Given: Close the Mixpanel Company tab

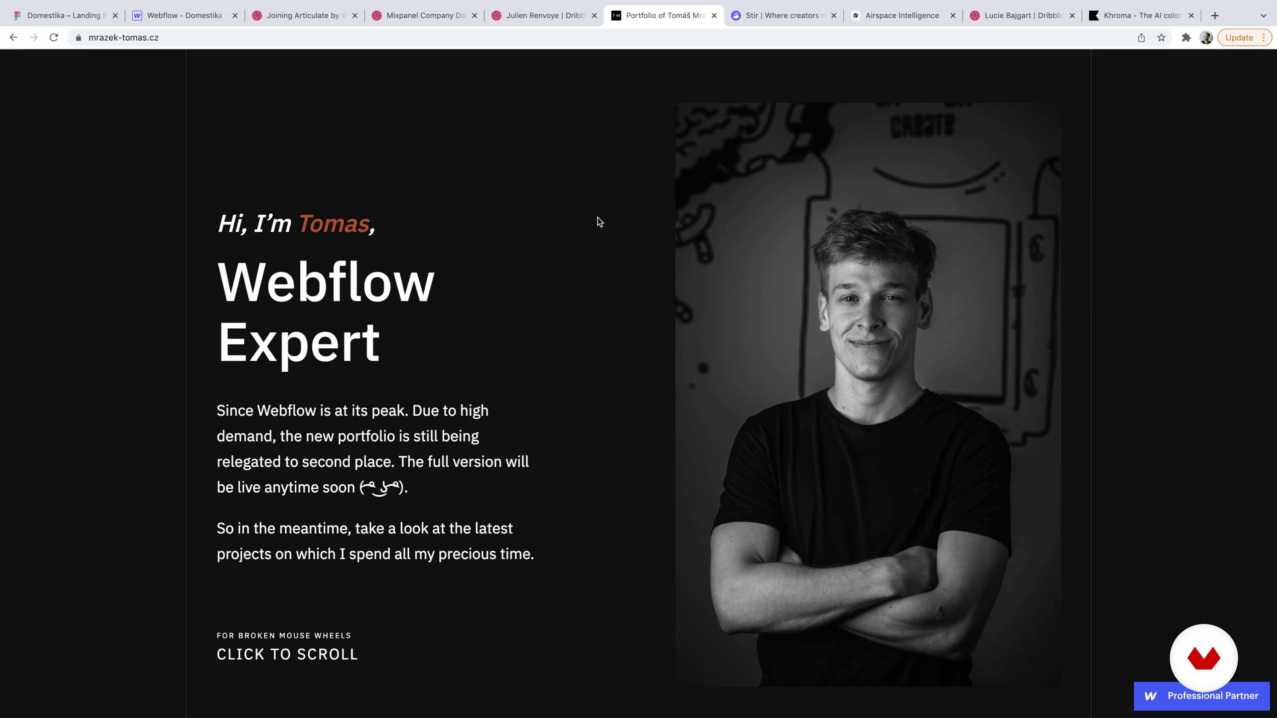Looking at the screenshot, I should 475,15.
